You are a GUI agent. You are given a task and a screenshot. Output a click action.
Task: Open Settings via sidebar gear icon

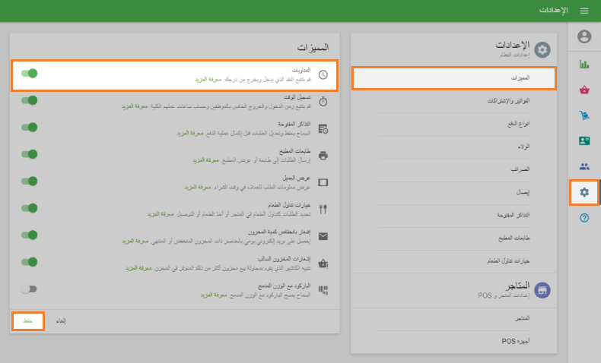(x=584, y=192)
